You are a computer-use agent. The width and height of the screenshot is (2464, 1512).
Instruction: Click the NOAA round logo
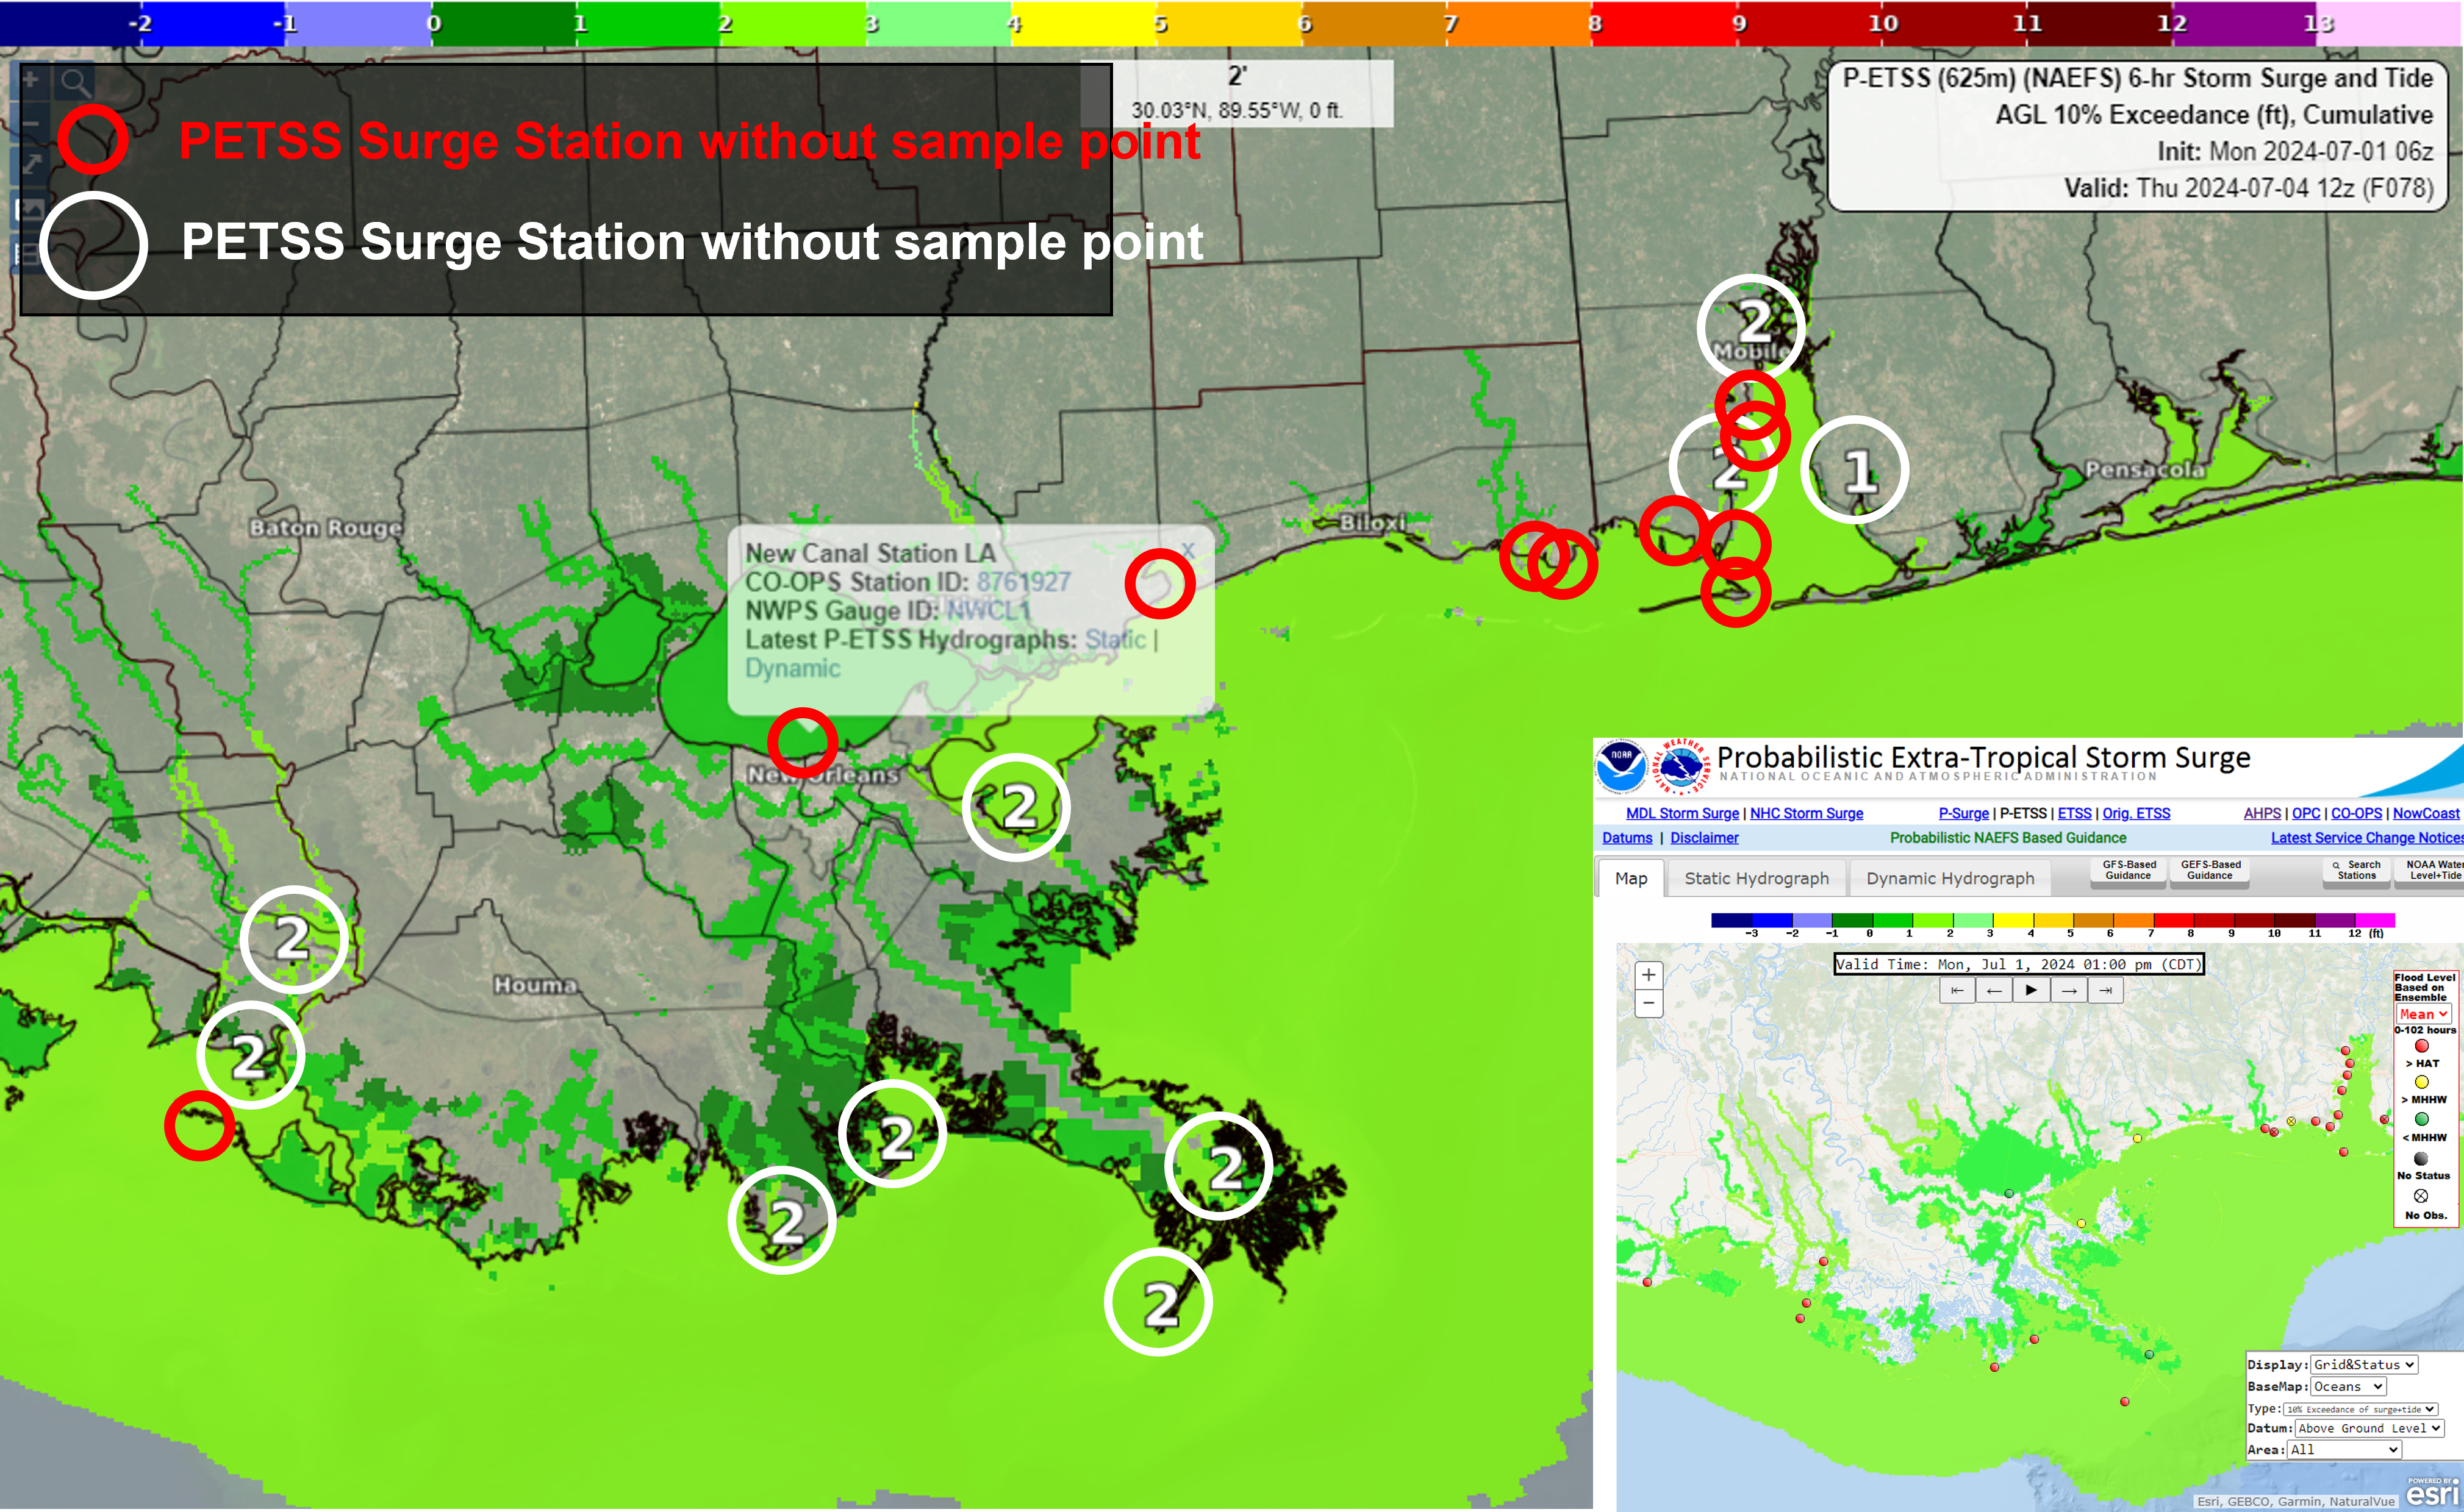click(1621, 767)
